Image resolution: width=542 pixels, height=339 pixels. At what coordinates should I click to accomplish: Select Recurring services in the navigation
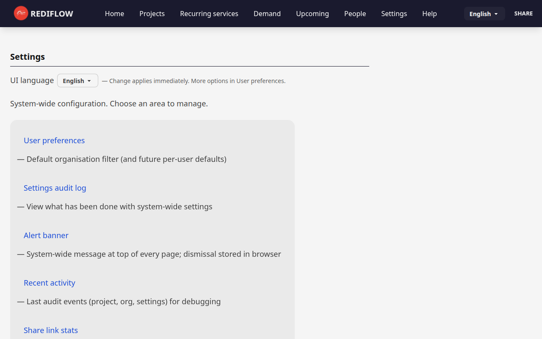tap(209, 14)
